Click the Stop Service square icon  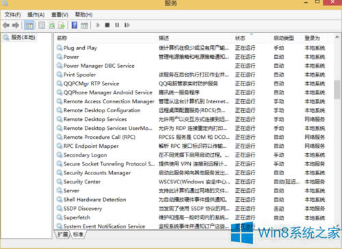(x=107, y=25)
